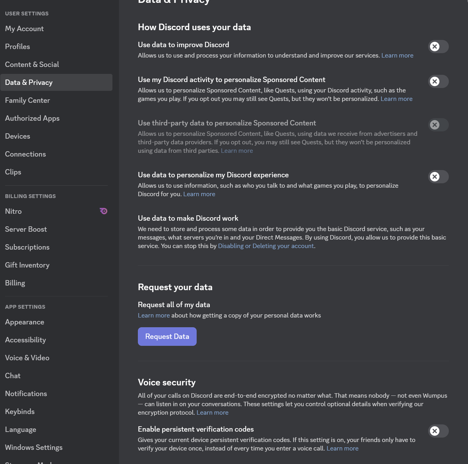
Task: Turn on personalize my Discord experience
Action: click(438, 177)
